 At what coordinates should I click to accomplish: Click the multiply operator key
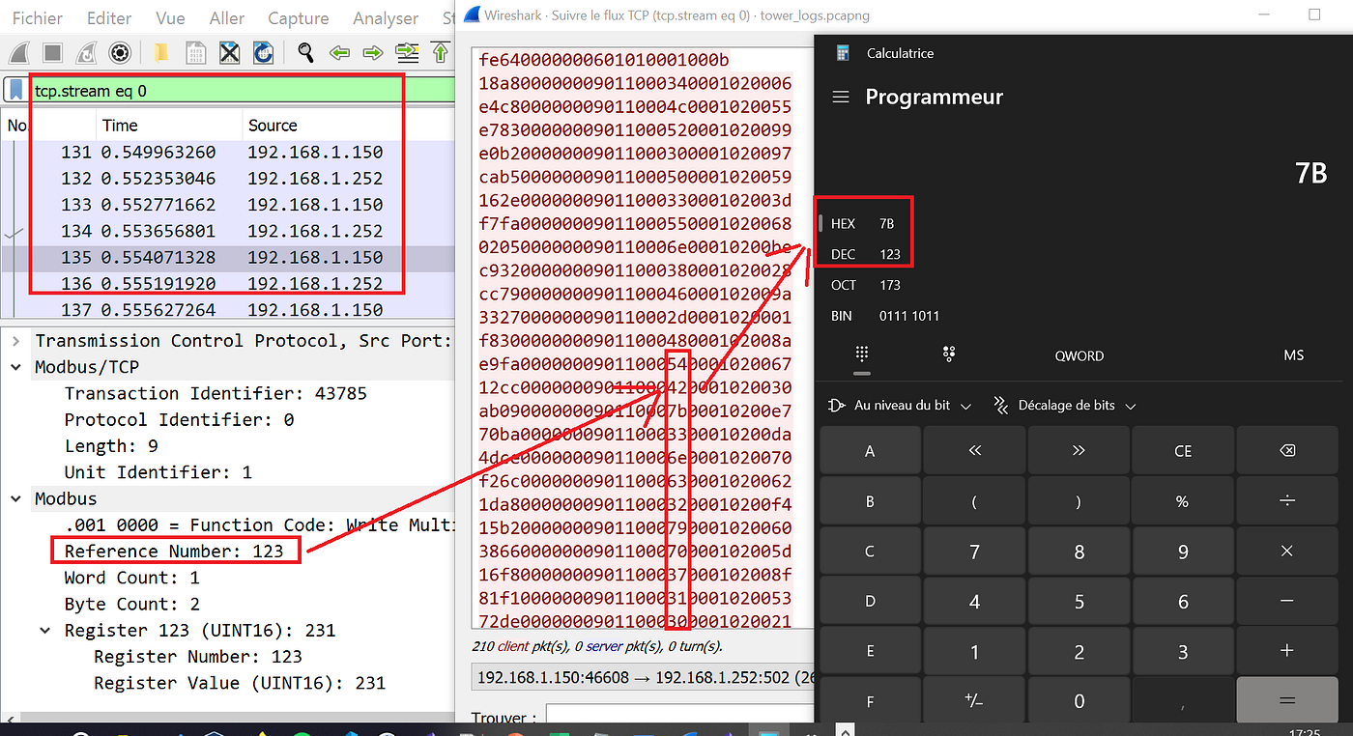(1286, 552)
